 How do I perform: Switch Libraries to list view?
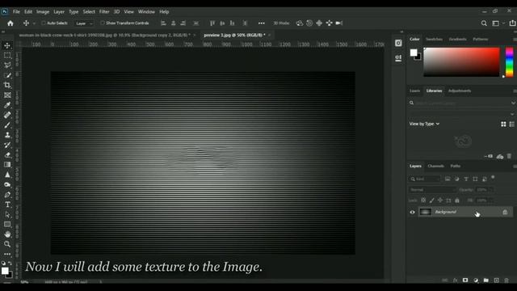(512, 124)
